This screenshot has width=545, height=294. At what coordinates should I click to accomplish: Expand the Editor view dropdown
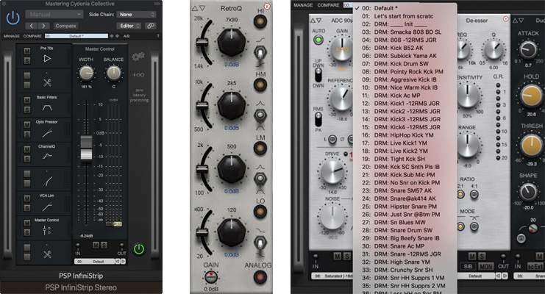coord(128,26)
